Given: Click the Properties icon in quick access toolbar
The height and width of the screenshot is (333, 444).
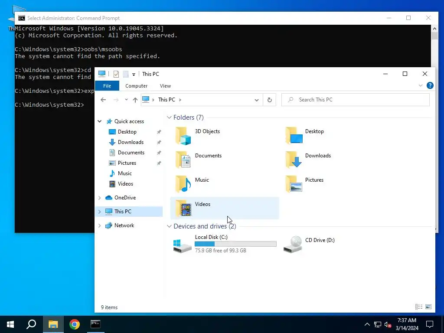Looking at the screenshot, I should (116, 74).
